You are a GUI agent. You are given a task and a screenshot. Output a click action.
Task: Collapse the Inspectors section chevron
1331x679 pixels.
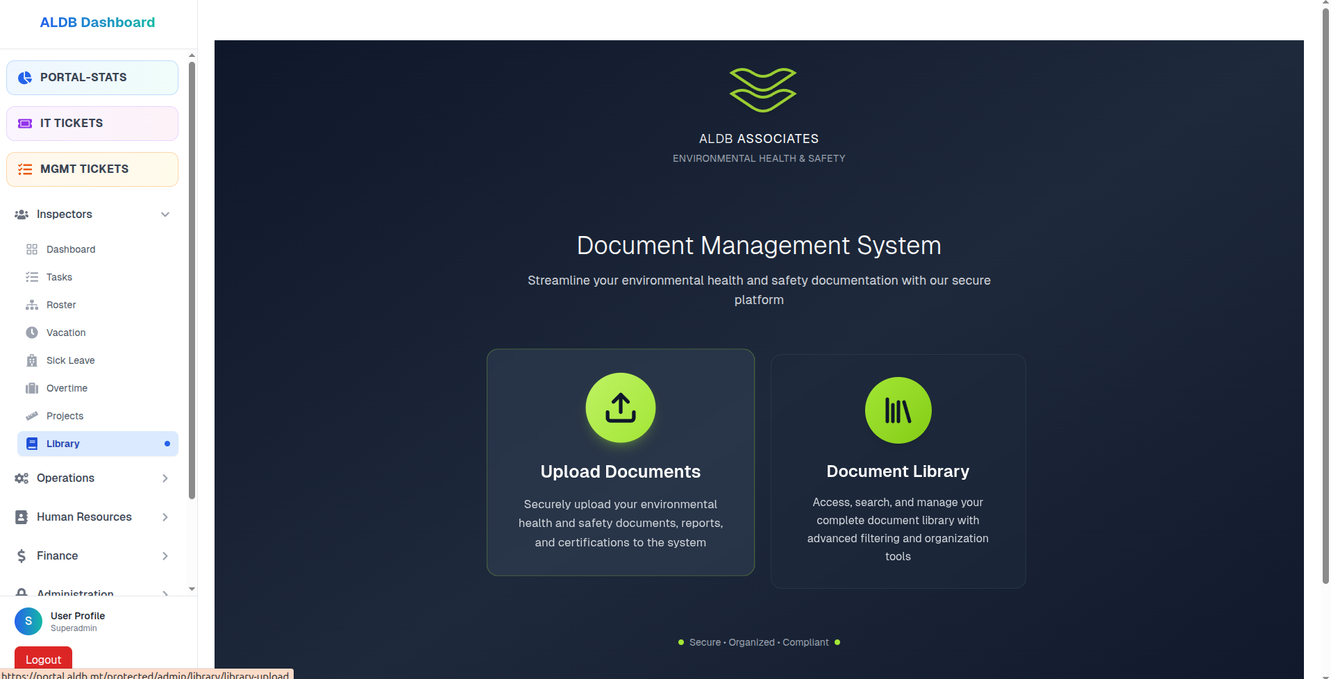point(165,215)
